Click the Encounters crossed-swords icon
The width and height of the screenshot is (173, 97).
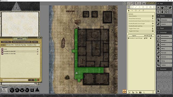[x=158, y=36]
